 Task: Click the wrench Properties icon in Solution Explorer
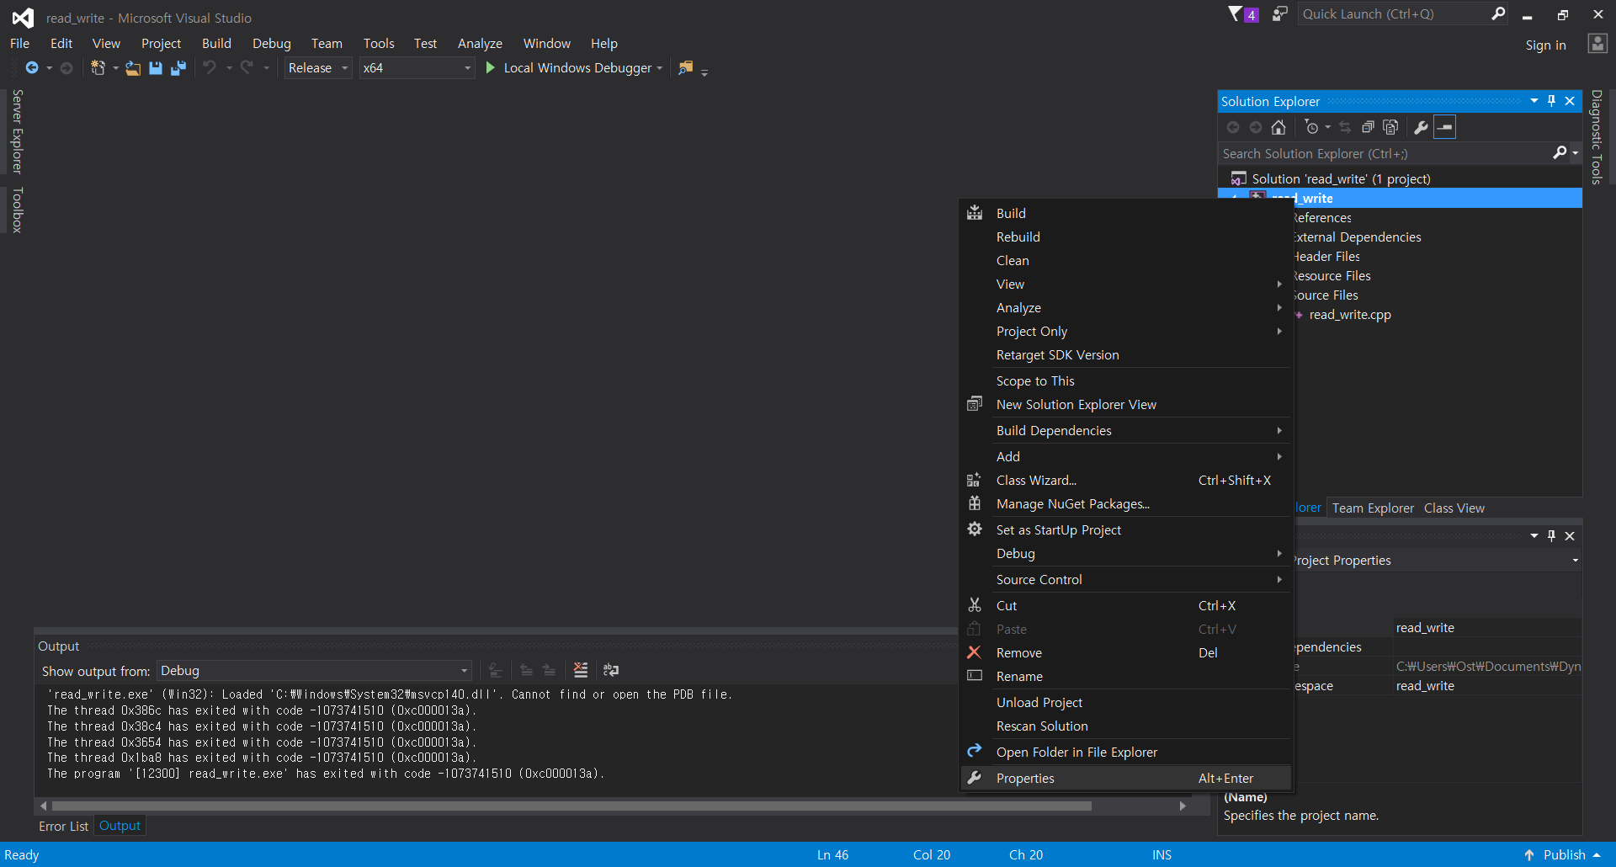(x=1421, y=127)
